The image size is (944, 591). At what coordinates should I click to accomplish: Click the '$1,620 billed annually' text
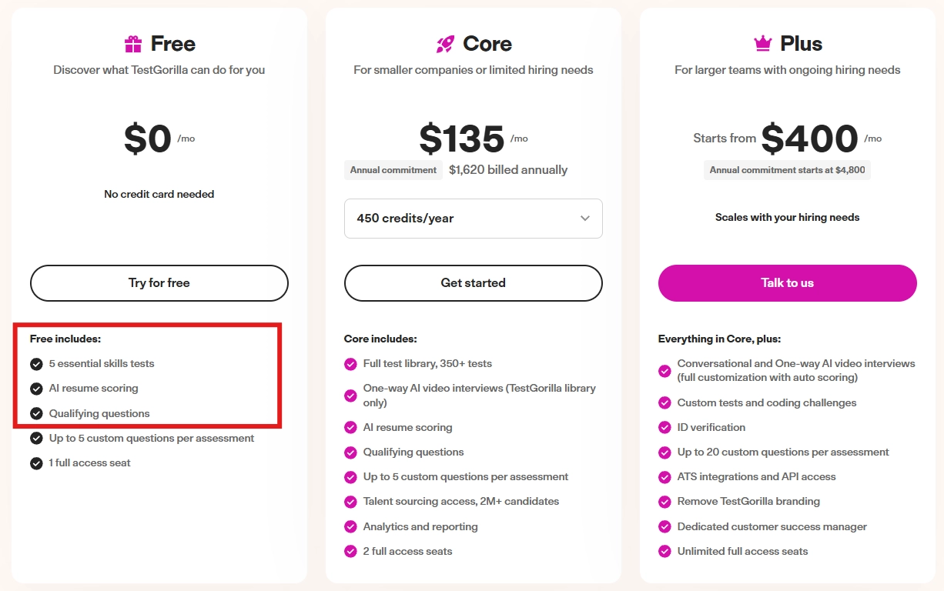coord(508,170)
